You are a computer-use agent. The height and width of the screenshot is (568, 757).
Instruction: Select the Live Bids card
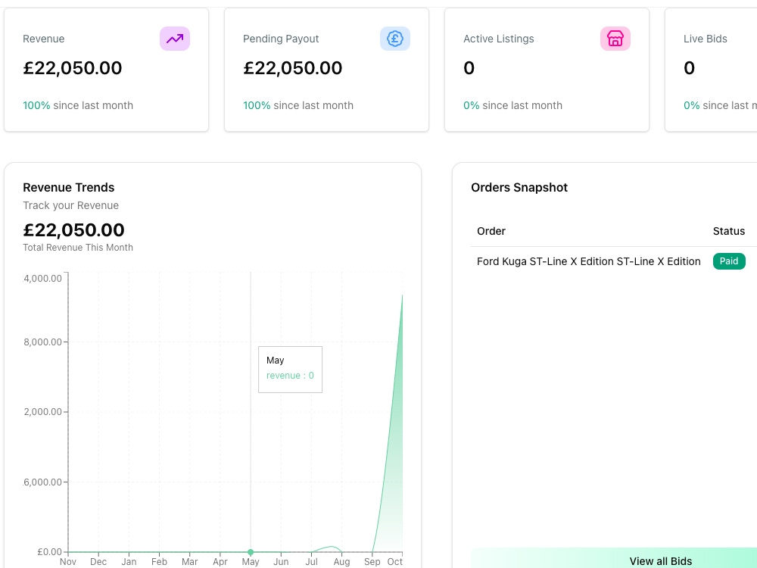pos(711,70)
